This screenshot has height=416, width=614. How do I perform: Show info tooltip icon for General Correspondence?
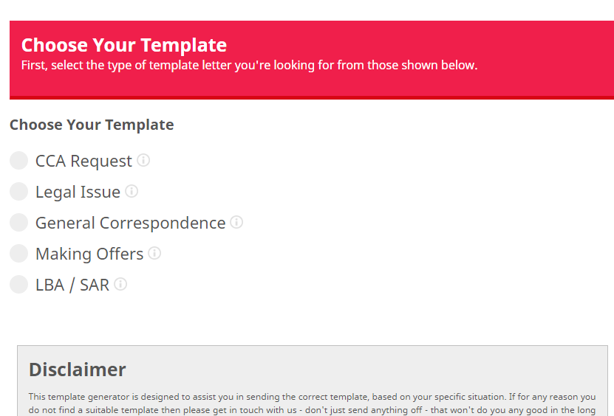236,222
